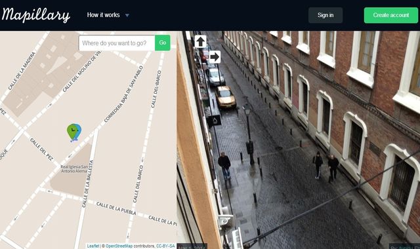Viewport: 420px width, 249px height.
Task: Click the street photo of the alley
Action: [299, 140]
